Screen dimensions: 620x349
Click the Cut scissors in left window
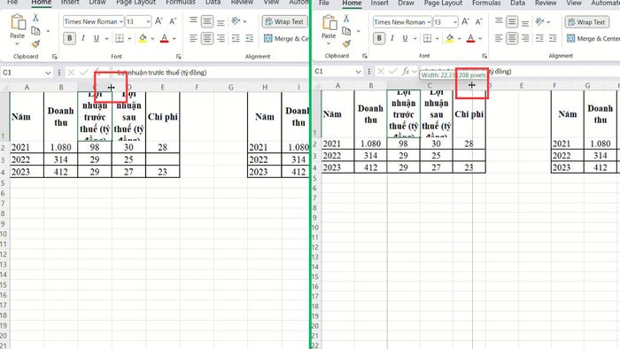coord(35,18)
